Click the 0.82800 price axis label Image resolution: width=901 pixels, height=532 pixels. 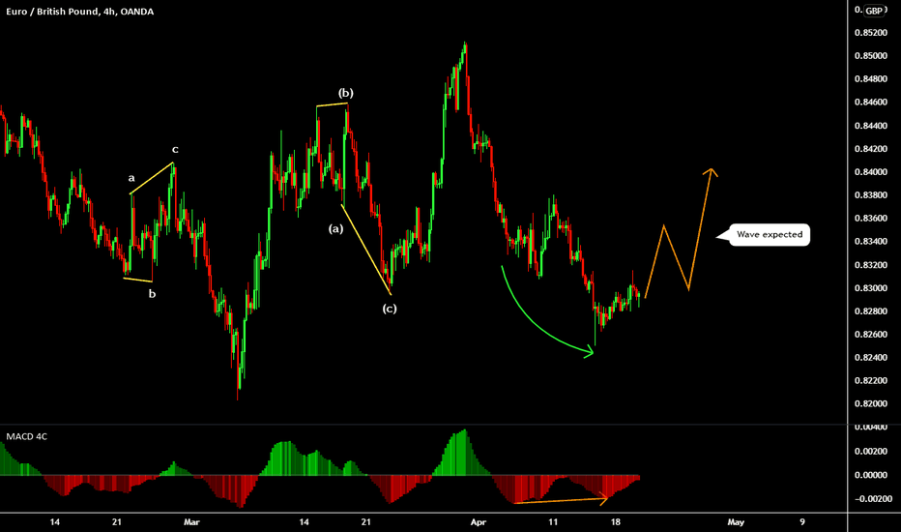pyautogui.click(x=870, y=311)
